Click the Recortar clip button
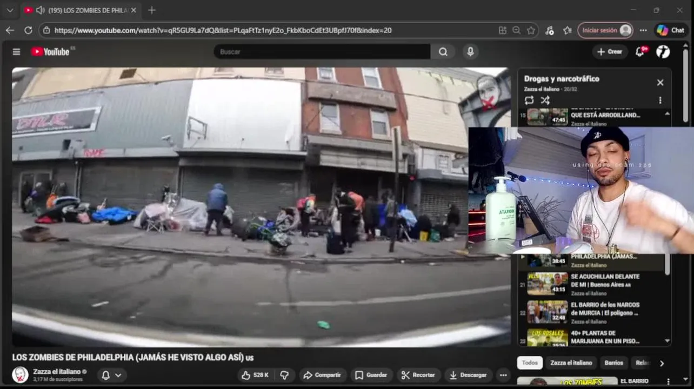The image size is (694, 389). tap(418, 375)
